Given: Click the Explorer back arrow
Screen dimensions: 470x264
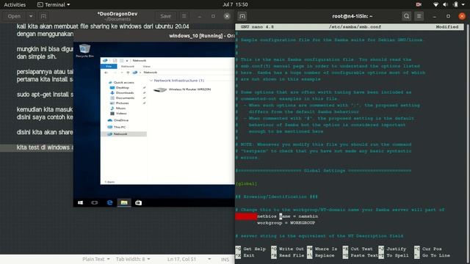Looking at the screenshot, I should (106, 73).
